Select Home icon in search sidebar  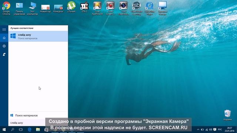point(4,38)
